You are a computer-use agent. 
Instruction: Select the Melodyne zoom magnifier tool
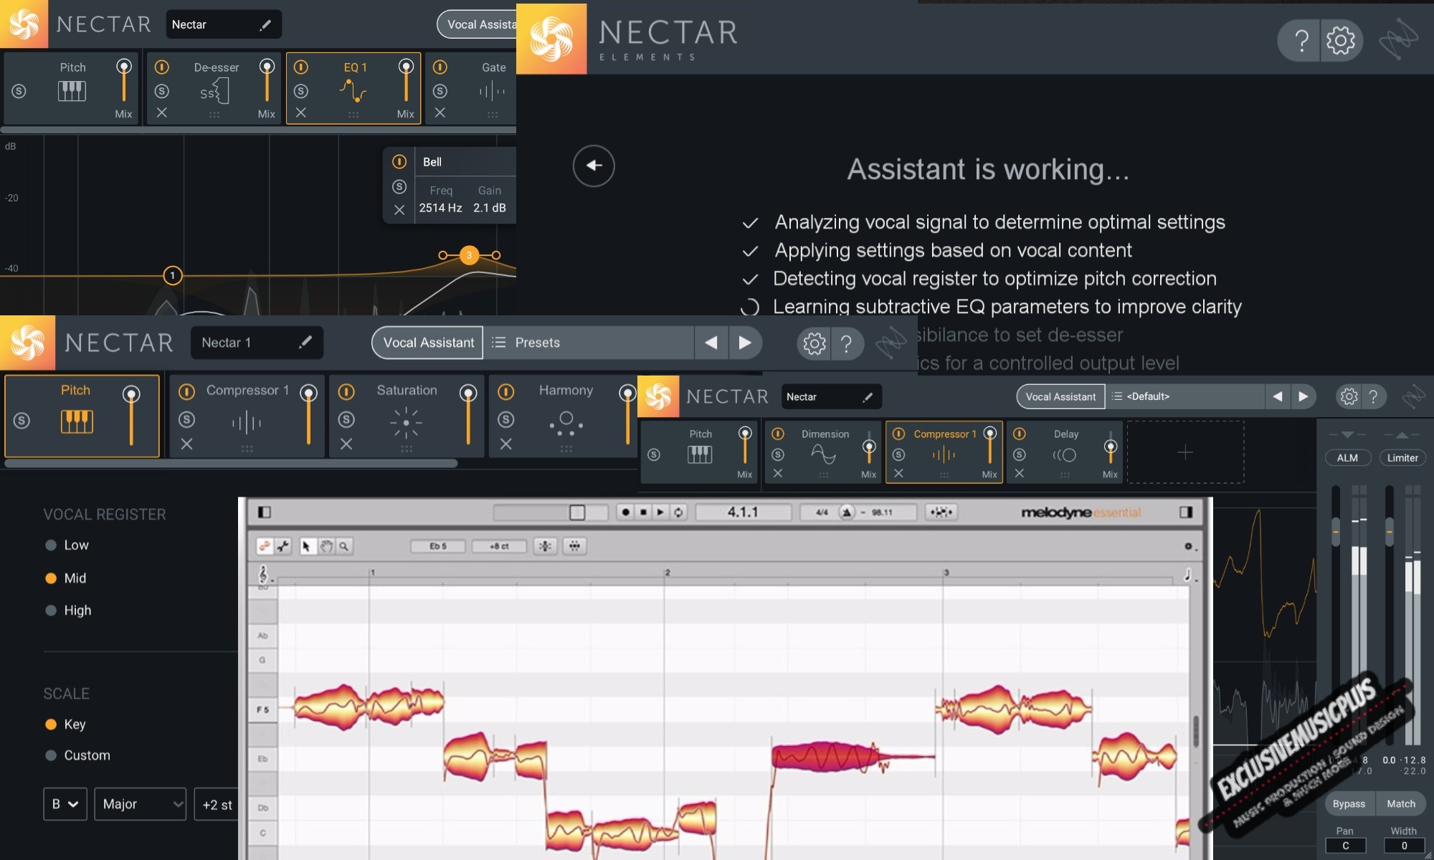[344, 546]
